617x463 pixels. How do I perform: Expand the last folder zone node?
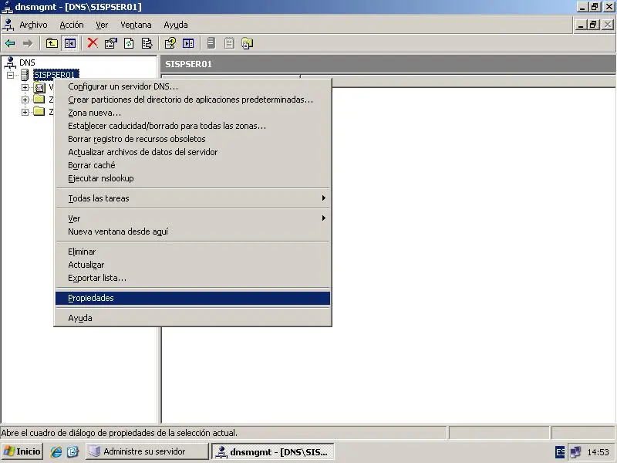(25, 112)
